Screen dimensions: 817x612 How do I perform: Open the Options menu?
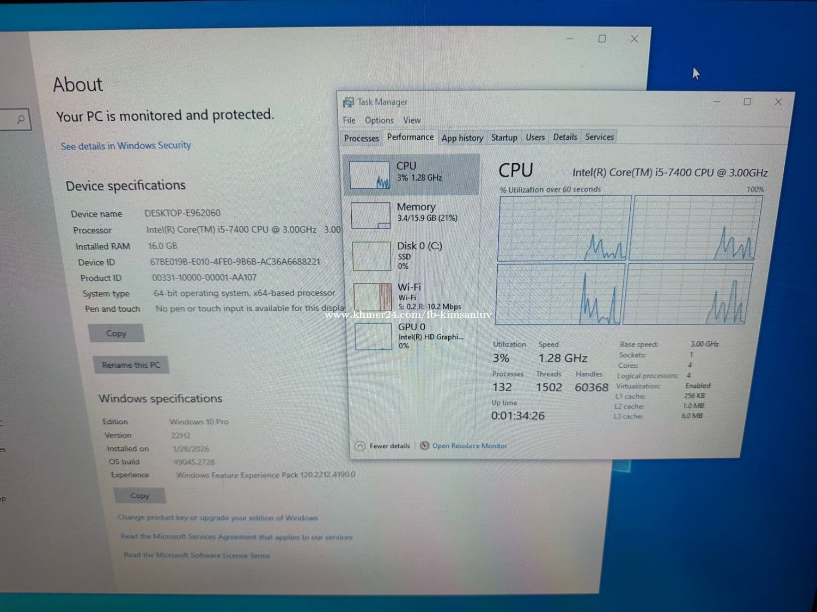(379, 120)
